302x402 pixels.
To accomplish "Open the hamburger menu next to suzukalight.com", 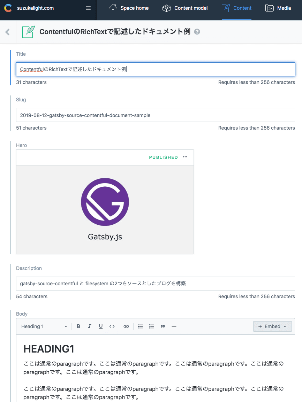I will click(88, 8).
